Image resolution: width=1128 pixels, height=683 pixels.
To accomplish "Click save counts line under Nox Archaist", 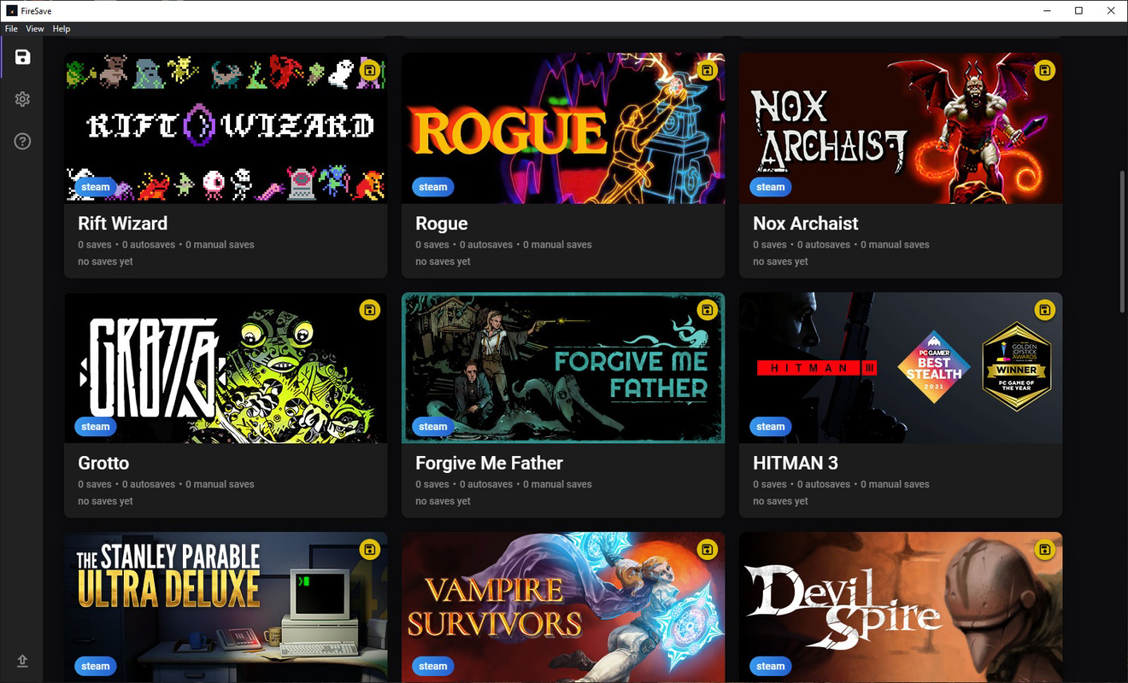I will pos(841,244).
